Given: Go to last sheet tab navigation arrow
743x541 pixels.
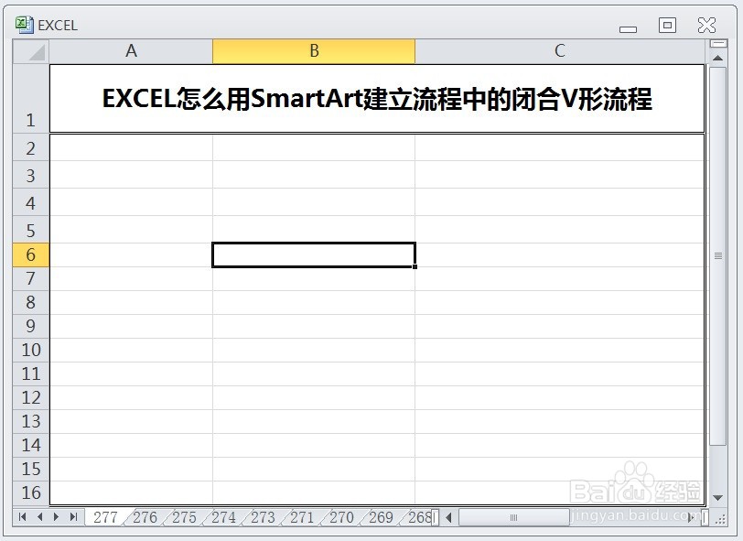Looking at the screenshot, I should coord(73,517).
